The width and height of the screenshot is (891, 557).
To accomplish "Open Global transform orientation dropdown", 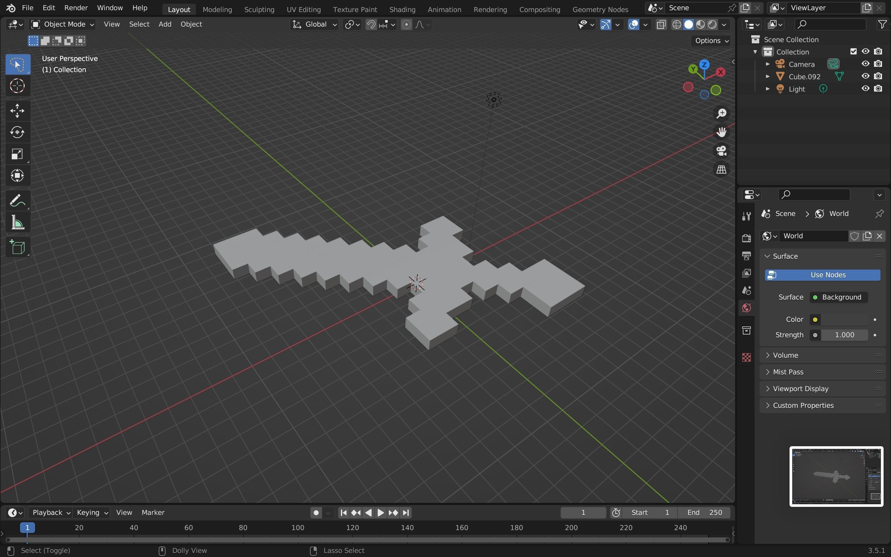I will click(x=314, y=24).
